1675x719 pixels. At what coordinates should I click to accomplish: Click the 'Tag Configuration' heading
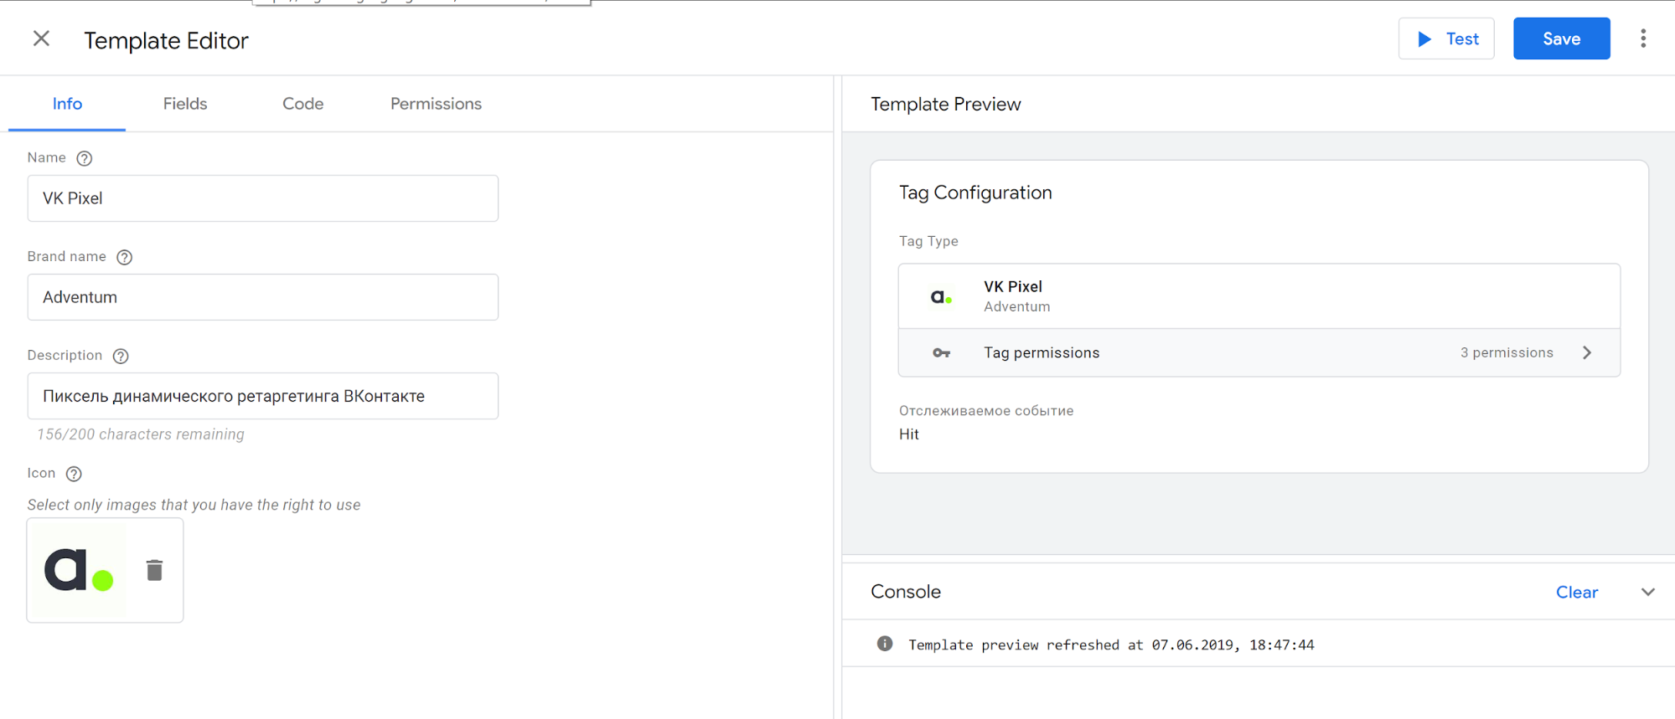tap(975, 193)
